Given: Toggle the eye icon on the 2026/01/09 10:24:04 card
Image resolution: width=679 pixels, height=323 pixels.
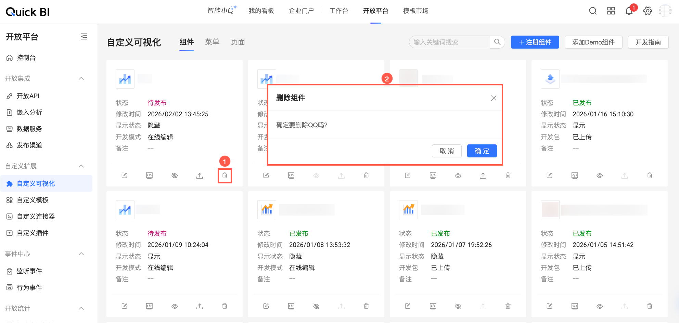Looking at the screenshot, I should coord(175,306).
